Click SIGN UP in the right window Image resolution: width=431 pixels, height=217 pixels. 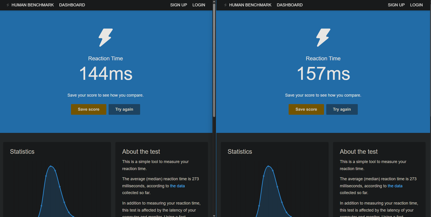tap(396, 5)
